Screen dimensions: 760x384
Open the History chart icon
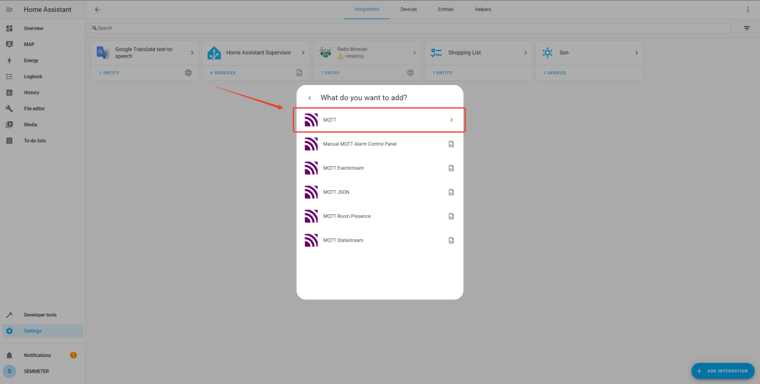(9, 92)
